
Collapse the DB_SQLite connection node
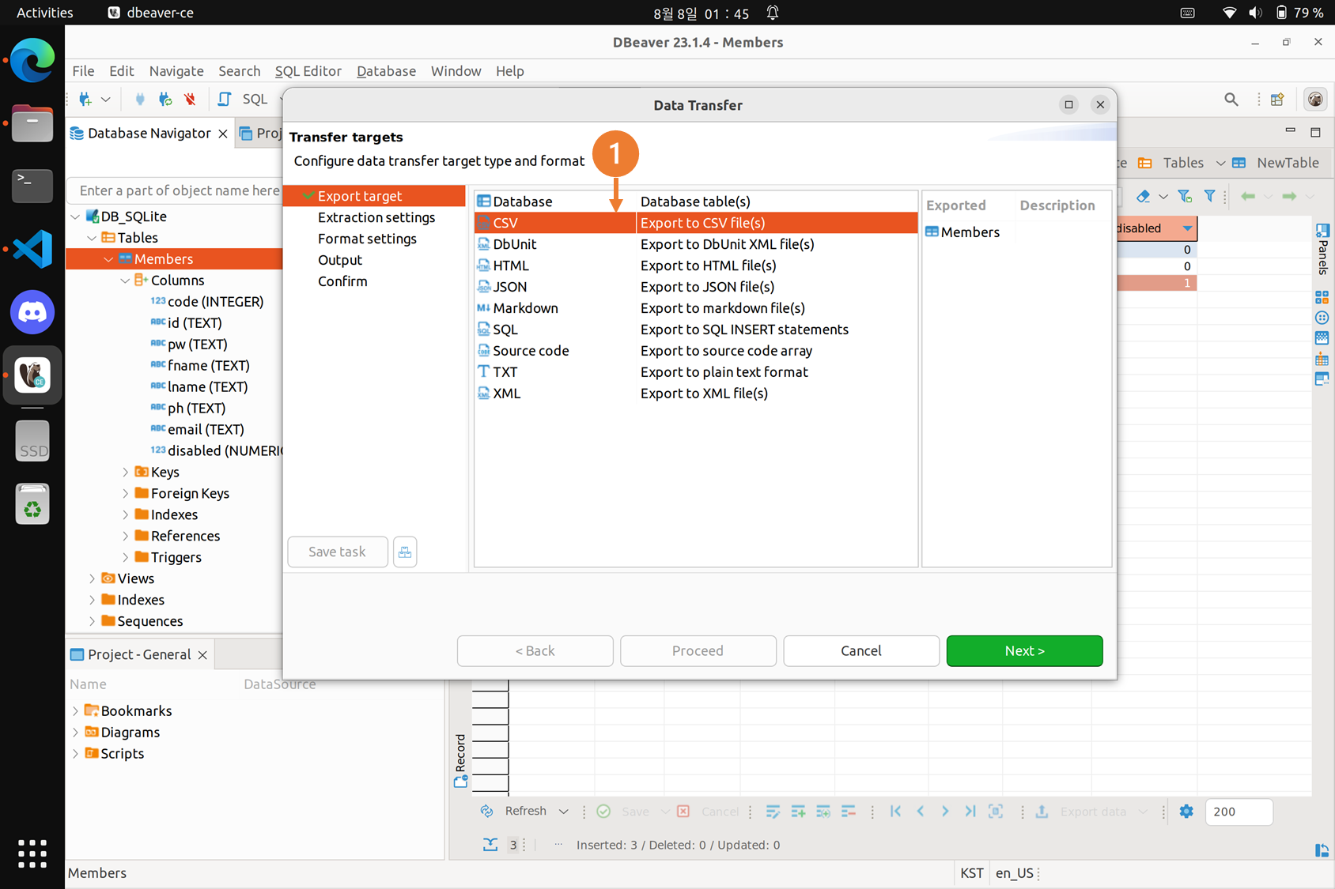click(x=75, y=217)
